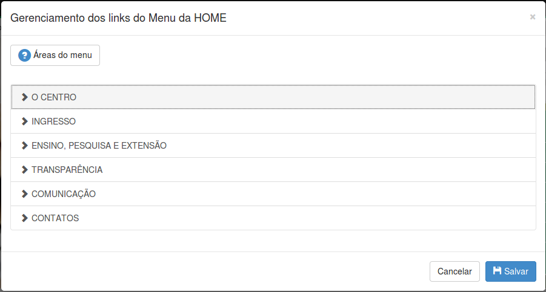Click the chevron icon beside COMUNICAÇÃO
Screen dimensions: 546x292
24,193
